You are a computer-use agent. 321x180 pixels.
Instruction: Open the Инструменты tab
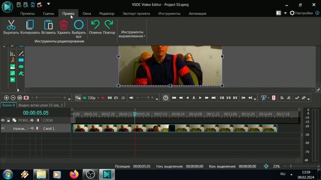pos(170,13)
